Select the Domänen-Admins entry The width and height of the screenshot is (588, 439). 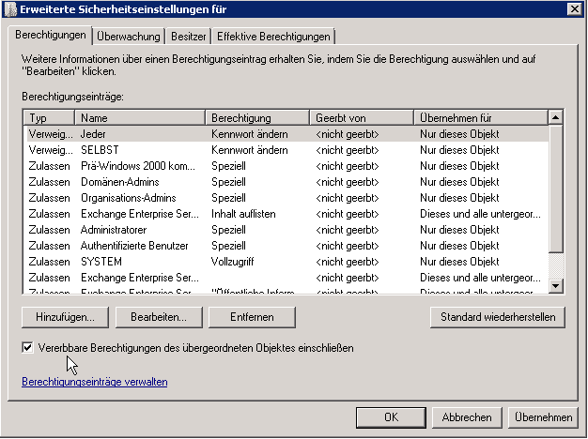pyautogui.click(x=286, y=182)
